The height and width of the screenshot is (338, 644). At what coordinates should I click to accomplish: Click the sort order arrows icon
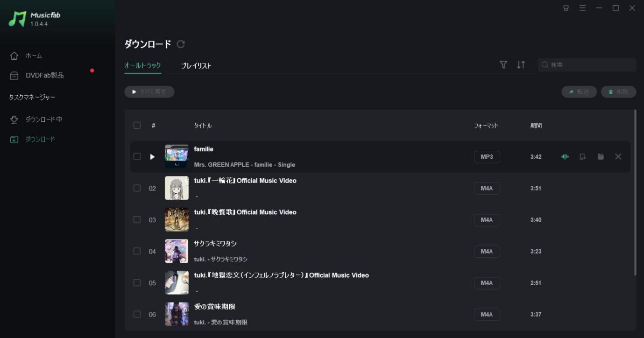tap(521, 65)
